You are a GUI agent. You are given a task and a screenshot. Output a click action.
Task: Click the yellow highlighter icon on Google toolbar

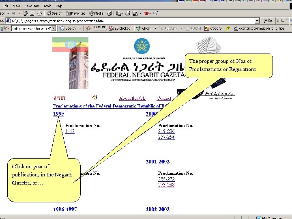click(228, 28)
